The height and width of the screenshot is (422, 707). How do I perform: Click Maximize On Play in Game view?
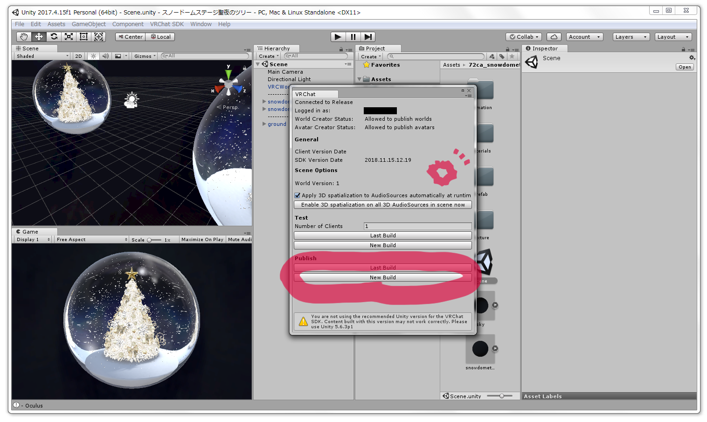202,240
